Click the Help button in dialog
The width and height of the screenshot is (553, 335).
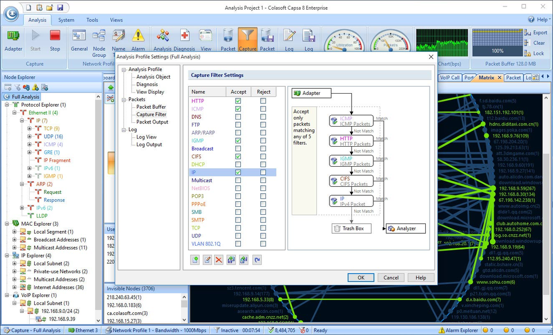point(421,278)
